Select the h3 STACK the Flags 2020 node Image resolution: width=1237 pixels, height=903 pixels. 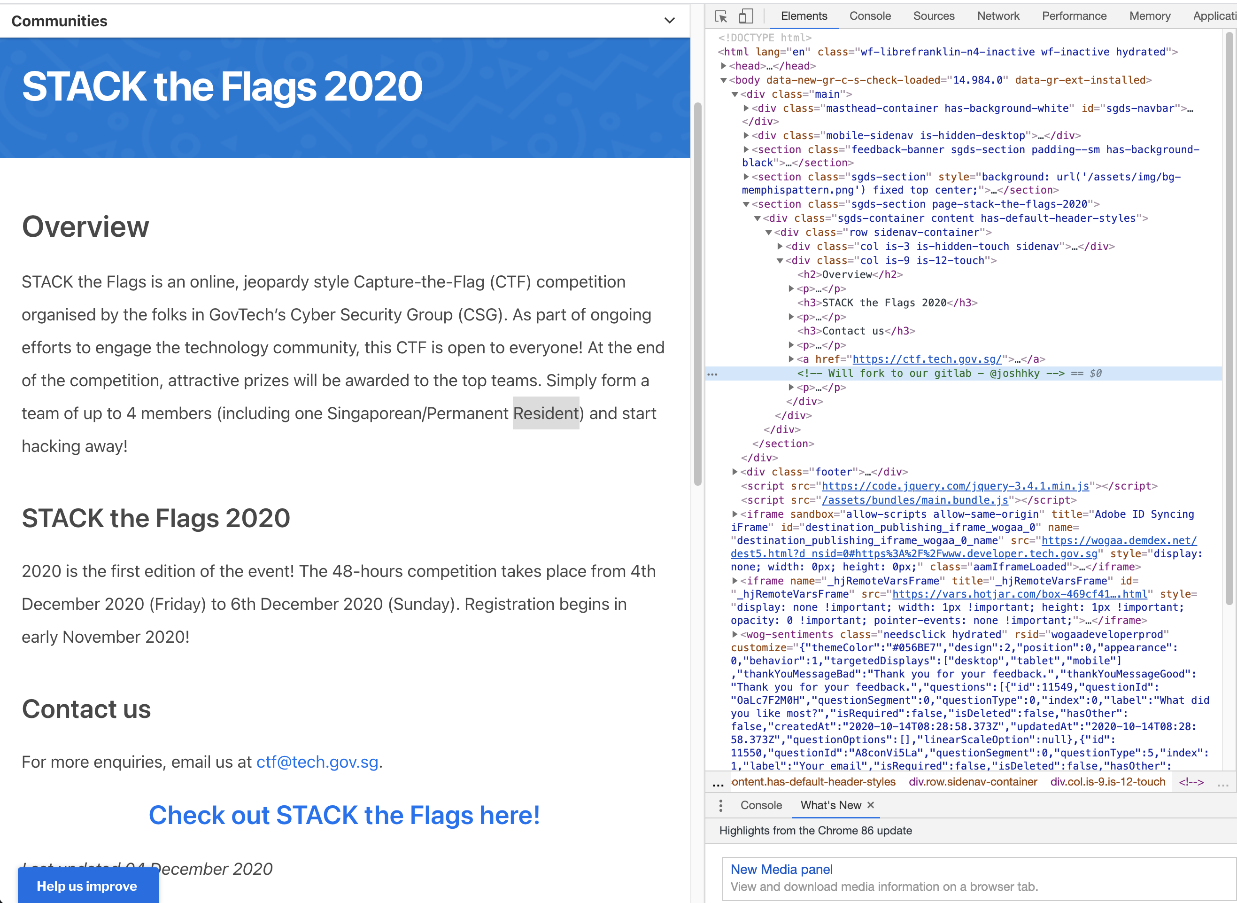[887, 303]
